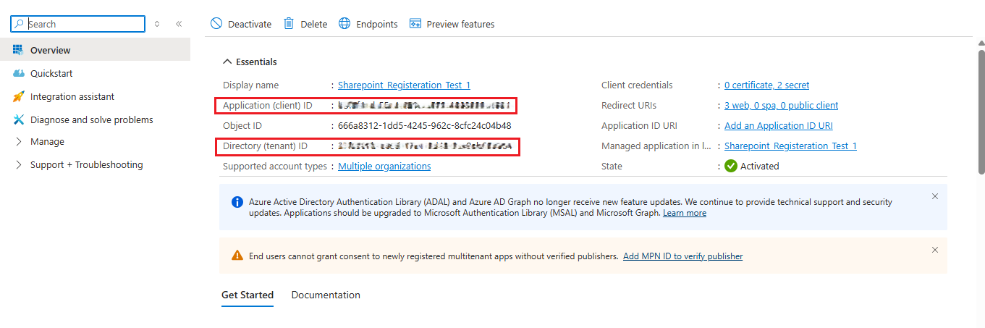The height and width of the screenshot is (328, 985).
Task: Open Endpoints via the globe icon
Action: (x=344, y=24)
